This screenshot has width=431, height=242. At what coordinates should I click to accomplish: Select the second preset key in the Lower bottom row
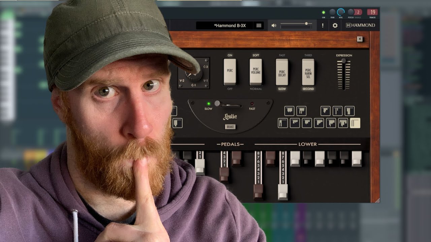click(295, 123)
